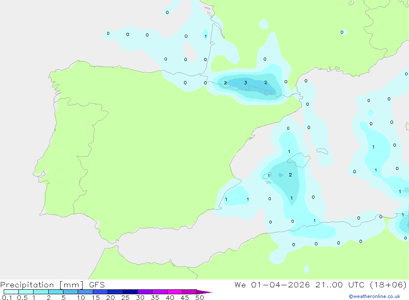Select the 45–50 mm dark magenta legend swatch
This screenshot has height=300, width=409.
(190, 292)
